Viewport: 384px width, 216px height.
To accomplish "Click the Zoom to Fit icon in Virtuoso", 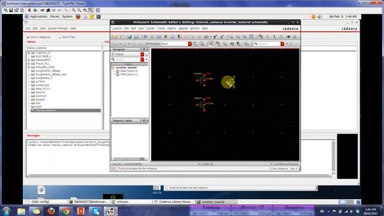I will [251, 37].
